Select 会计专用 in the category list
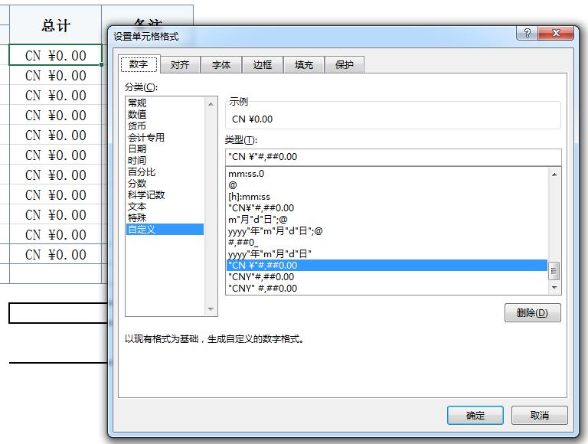 (165, 137)
